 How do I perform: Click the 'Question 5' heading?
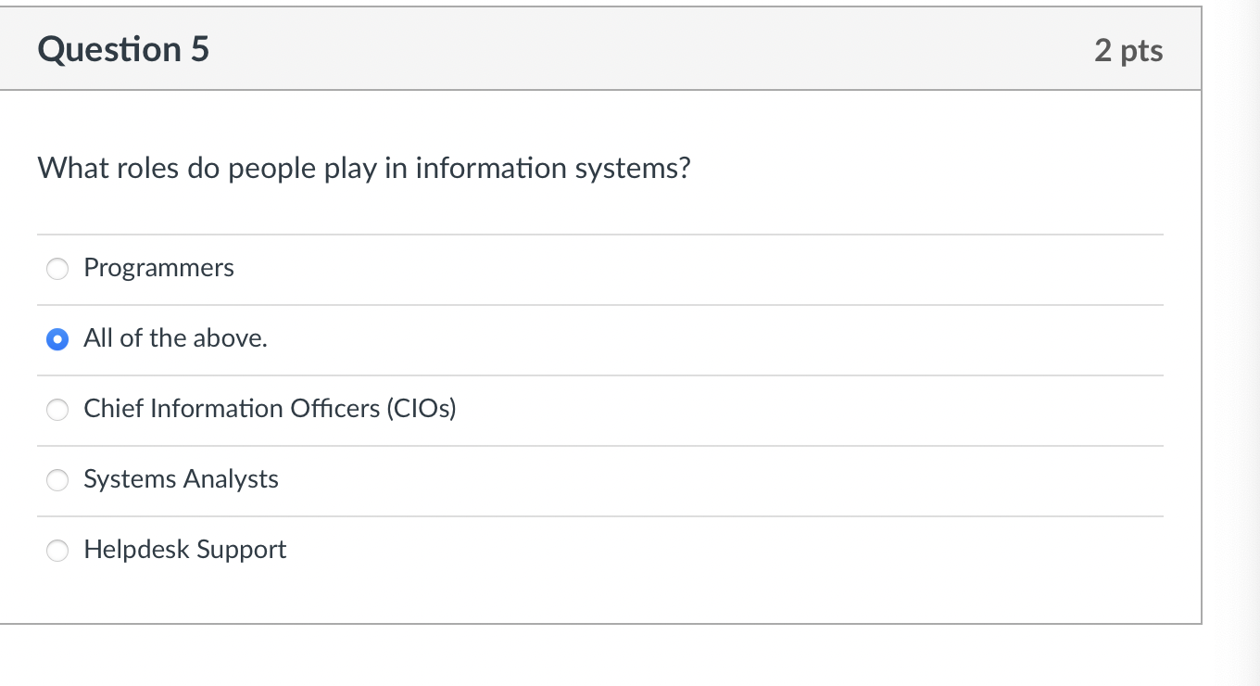point(123,49)
